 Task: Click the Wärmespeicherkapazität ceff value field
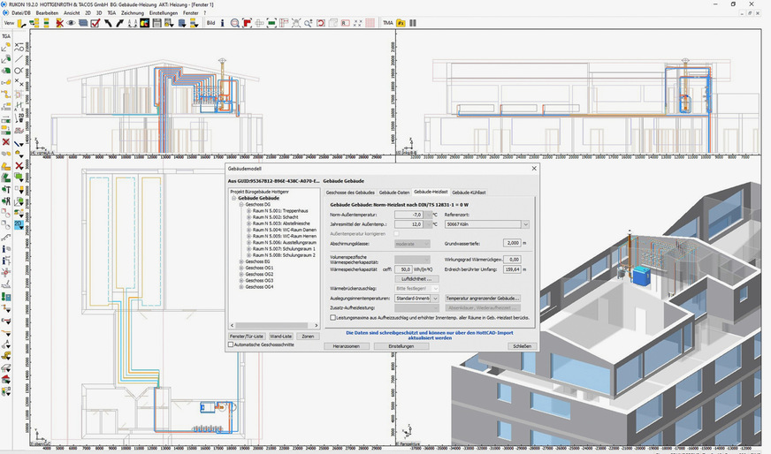[404, 269]
